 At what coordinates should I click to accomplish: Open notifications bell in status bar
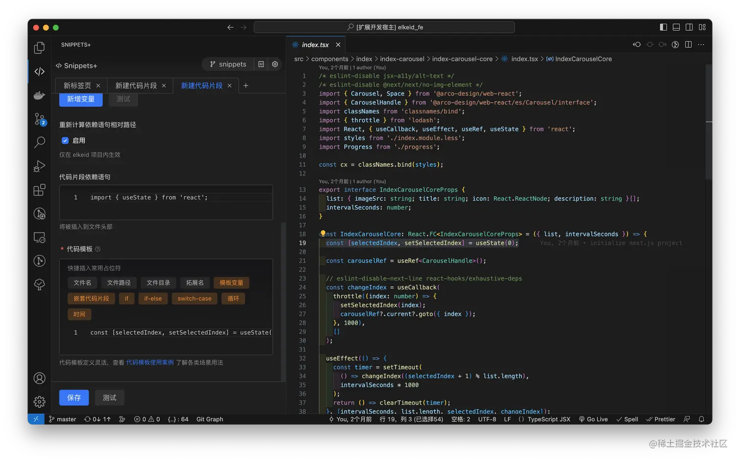pos(701,419)
